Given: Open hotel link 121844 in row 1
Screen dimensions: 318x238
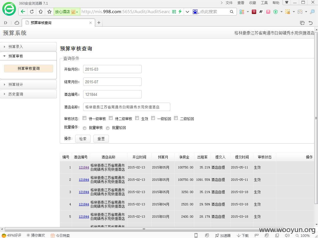Looking at the screenshot, I should pos(84,167).
